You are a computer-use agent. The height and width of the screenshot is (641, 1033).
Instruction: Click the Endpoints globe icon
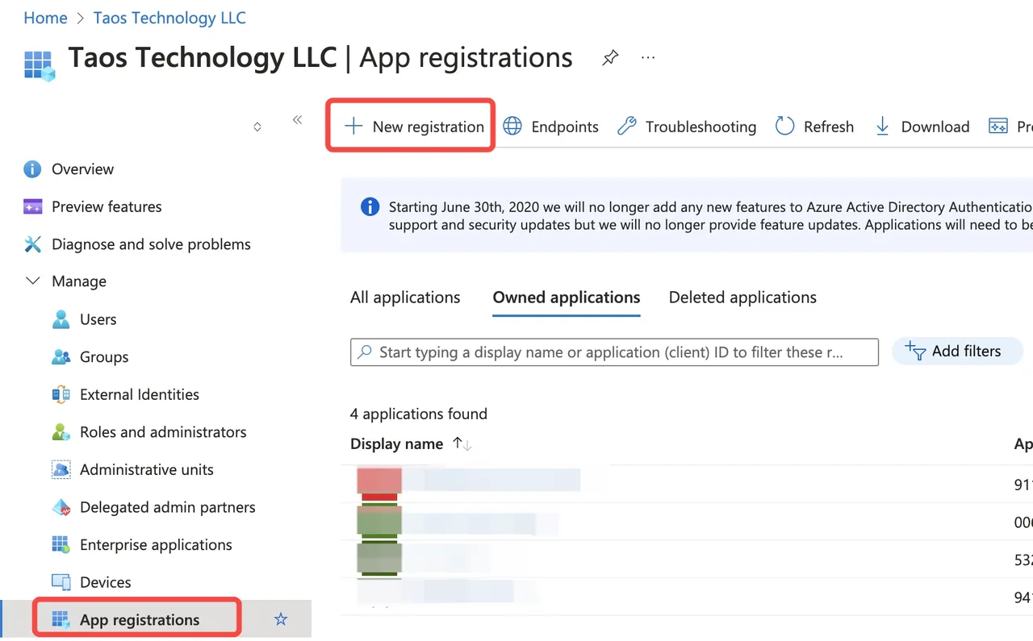[512, 127]
